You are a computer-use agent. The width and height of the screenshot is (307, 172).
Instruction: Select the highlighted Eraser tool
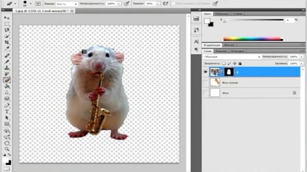pyautogui.click(x=7, y=80)
